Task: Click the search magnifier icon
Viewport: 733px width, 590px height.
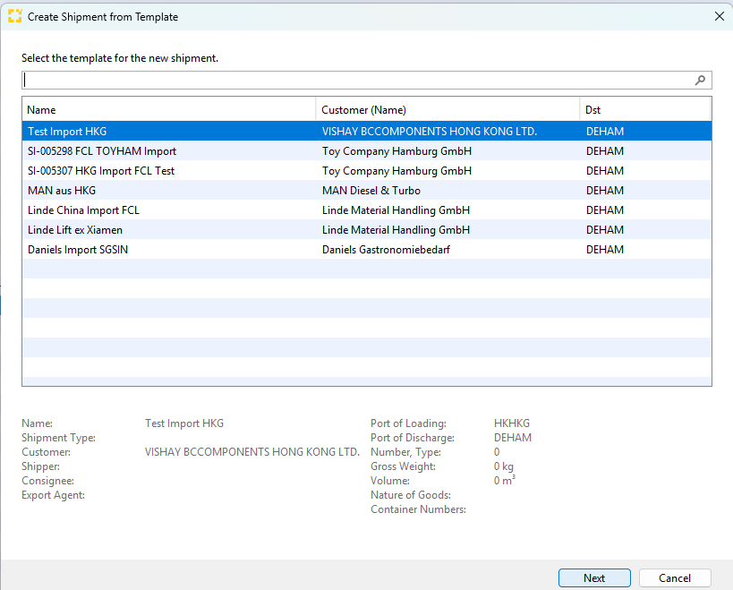Action: (x=700, y=81)
